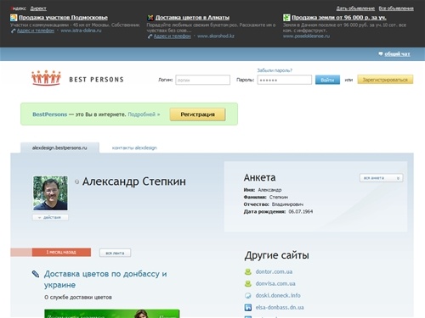This screenshot has height=318, width=425.
Task: Click the ad icon for Продажа участков Подмосковье
Action: click(14, 18)
